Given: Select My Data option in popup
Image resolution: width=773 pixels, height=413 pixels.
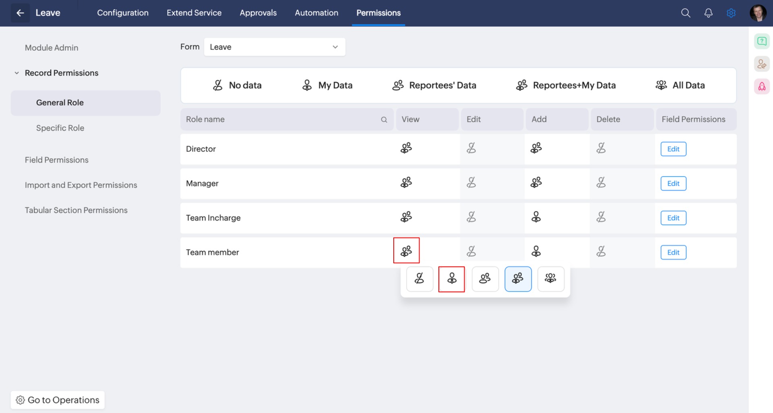Looking at the screenshot, I should coord(452,279).
